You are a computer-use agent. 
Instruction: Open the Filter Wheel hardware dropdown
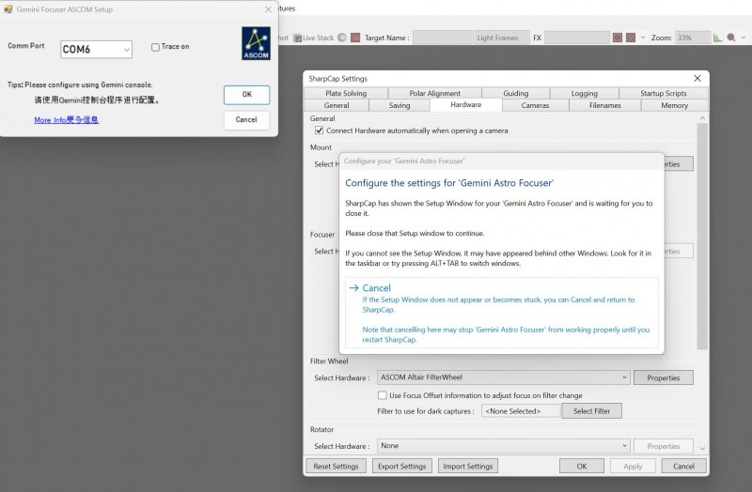coord(503,377)
